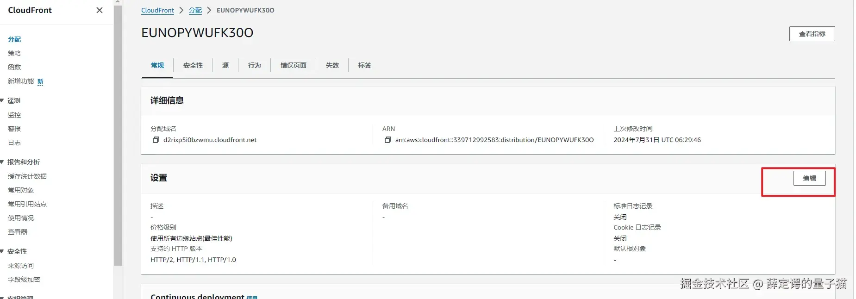Open 缓存统计数据 report
Screen dimensions: 856x299
pyautogui.click(x=27, y=176)
